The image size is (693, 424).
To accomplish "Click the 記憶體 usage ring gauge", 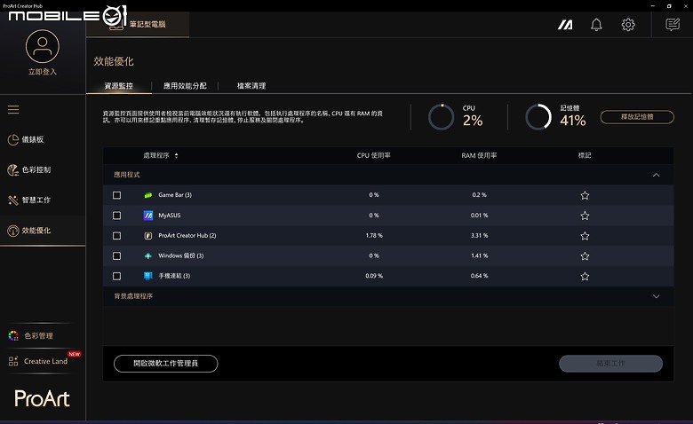I will click(x=538, y=117).
